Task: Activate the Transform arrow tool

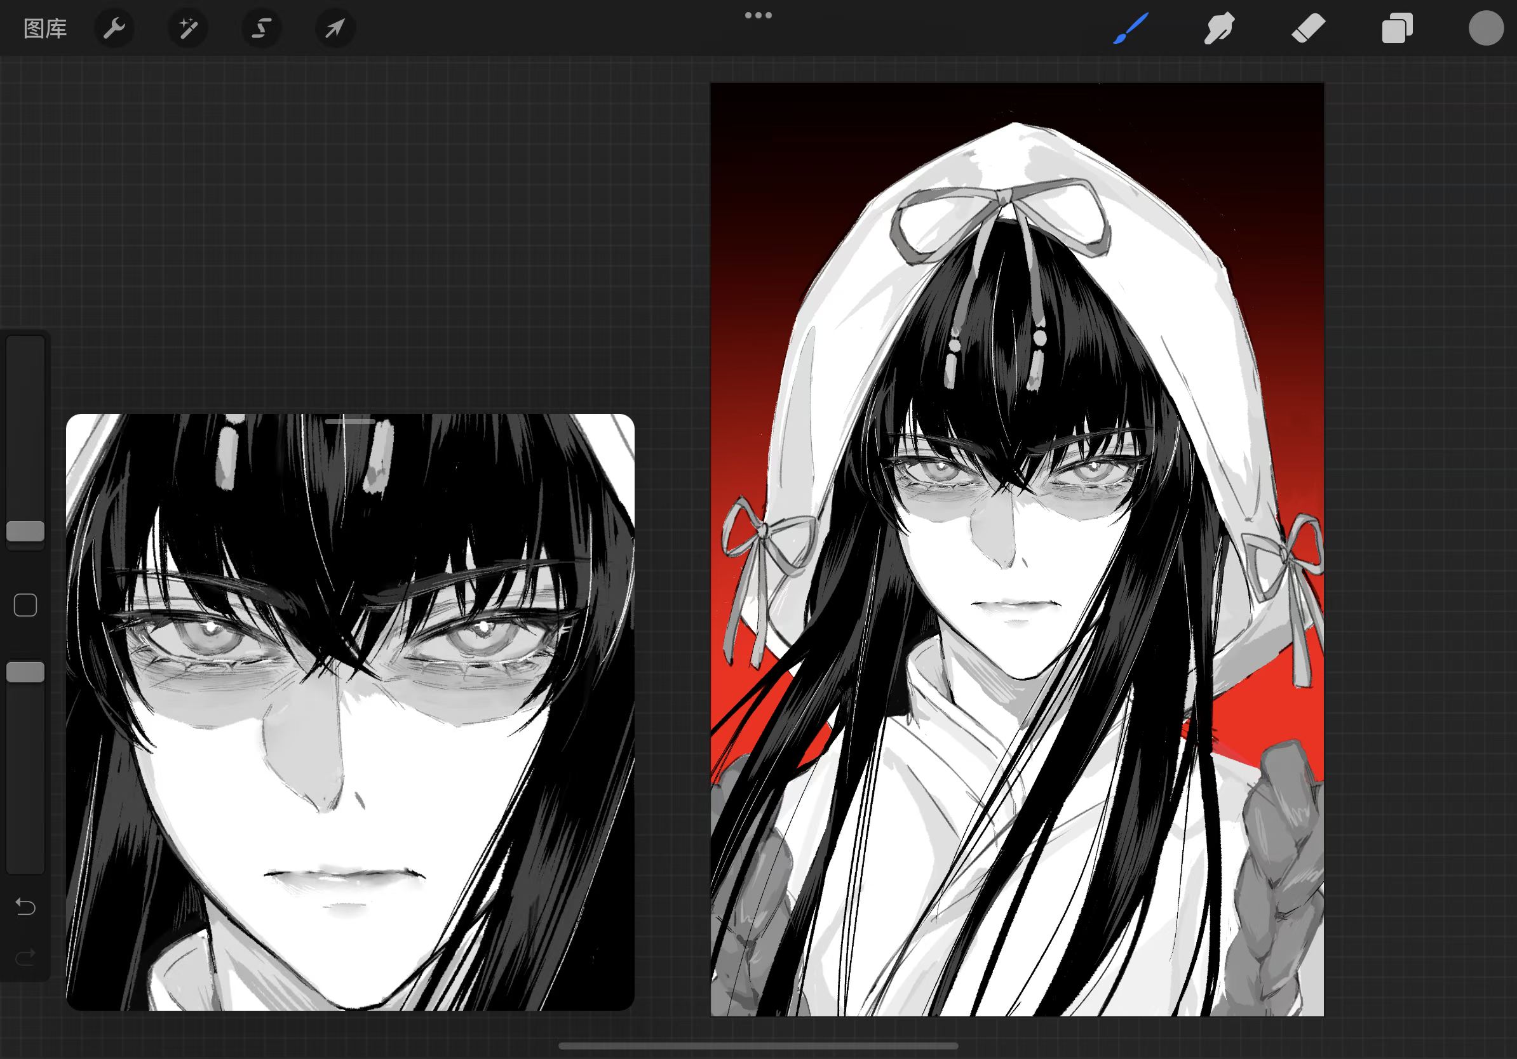Action: (x=335, y=29)
